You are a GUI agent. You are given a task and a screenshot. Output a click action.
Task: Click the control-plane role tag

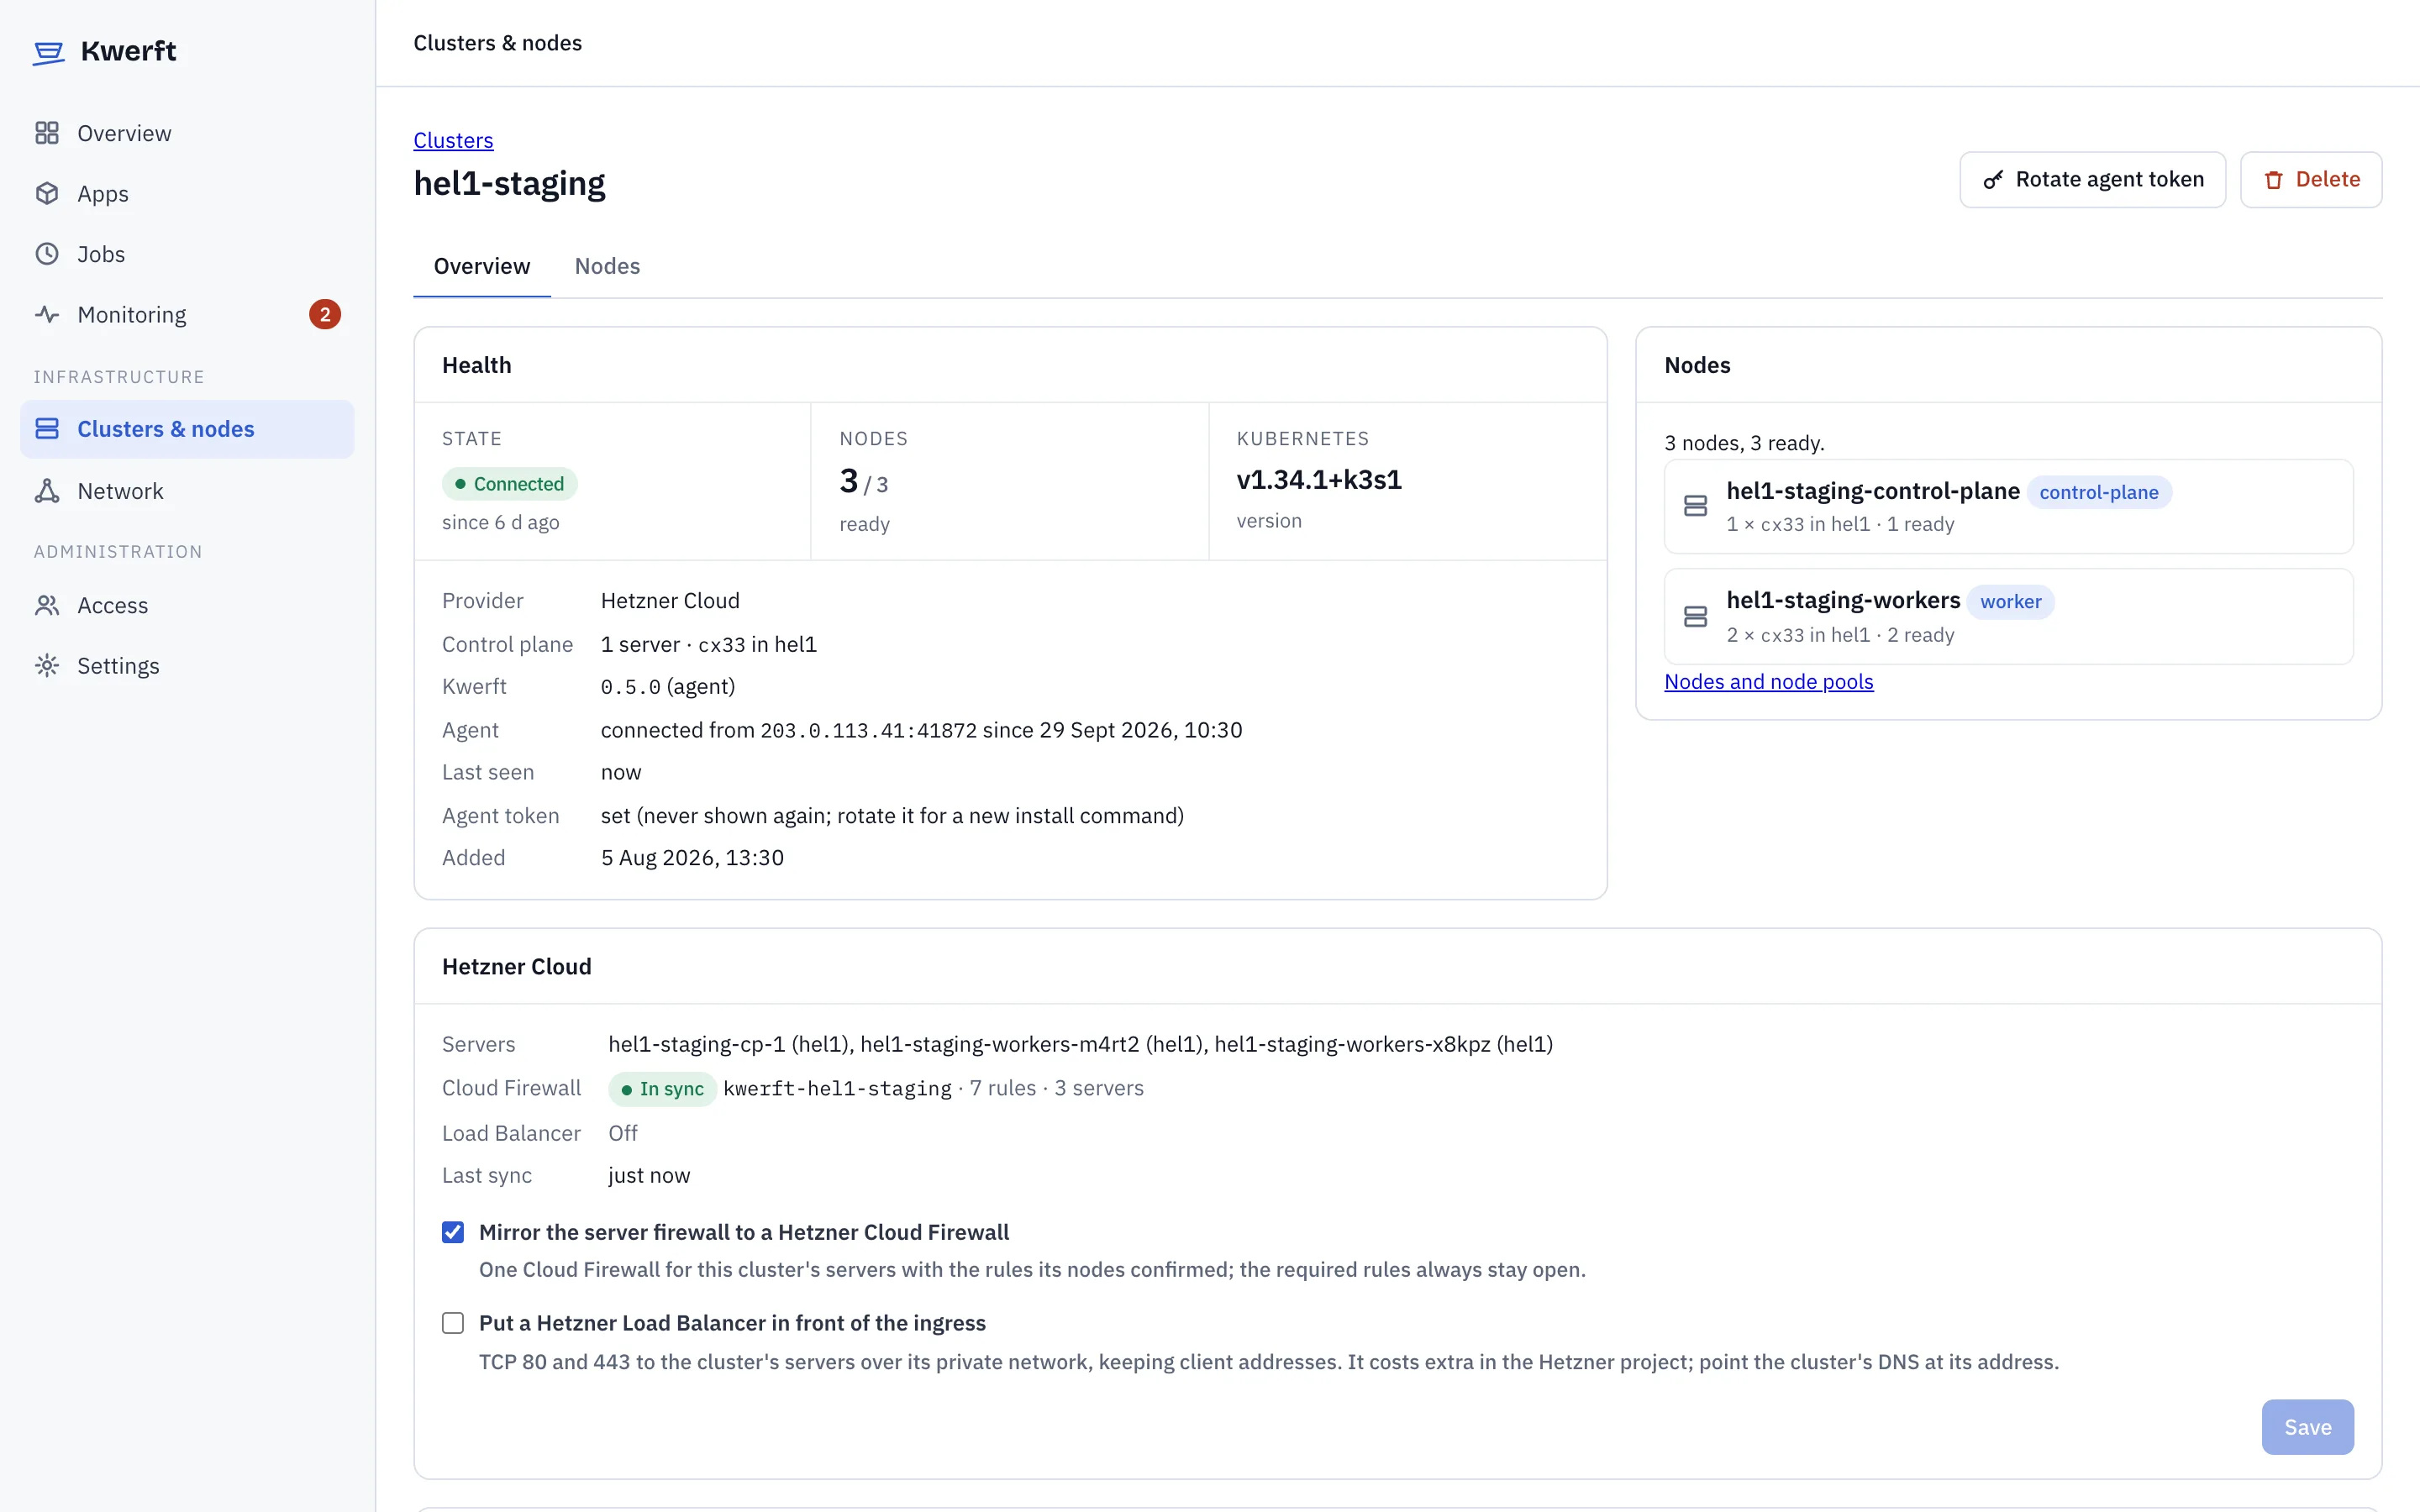coord(2099,492)
